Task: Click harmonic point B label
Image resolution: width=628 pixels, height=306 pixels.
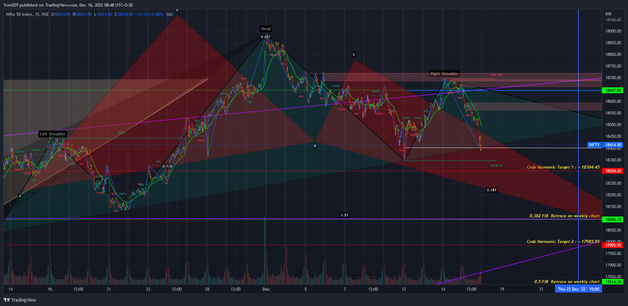Action: [315, 146]
